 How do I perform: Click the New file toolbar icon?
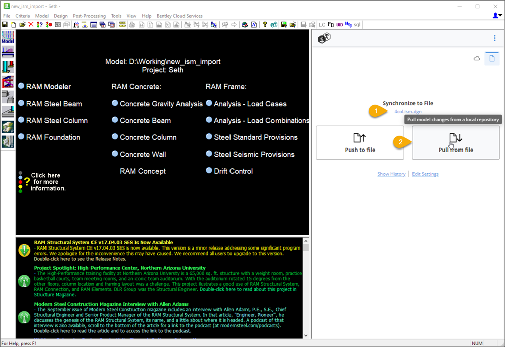14,24
